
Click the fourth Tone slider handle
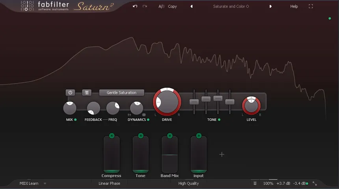click(x=230, y=102)
